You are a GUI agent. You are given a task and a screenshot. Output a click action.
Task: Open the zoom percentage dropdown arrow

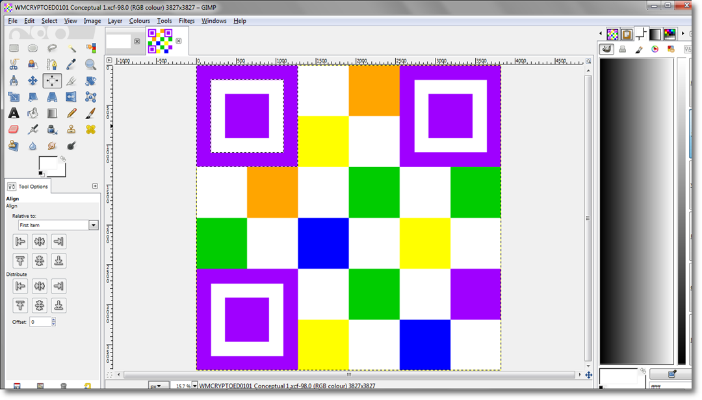(194, 386)
